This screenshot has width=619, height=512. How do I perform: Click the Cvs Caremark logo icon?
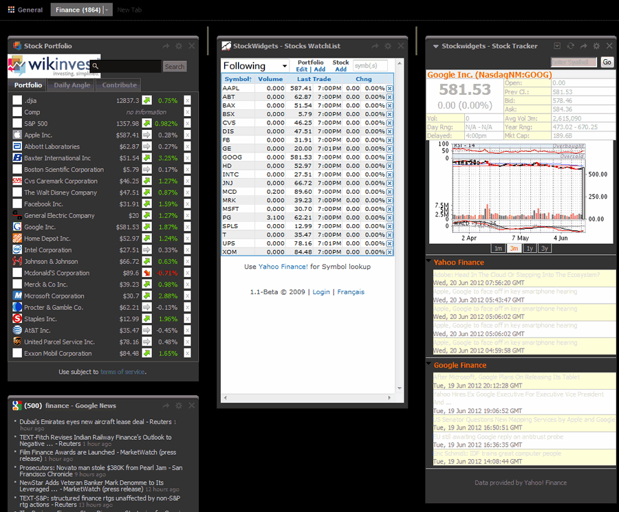tap(17, 181)
